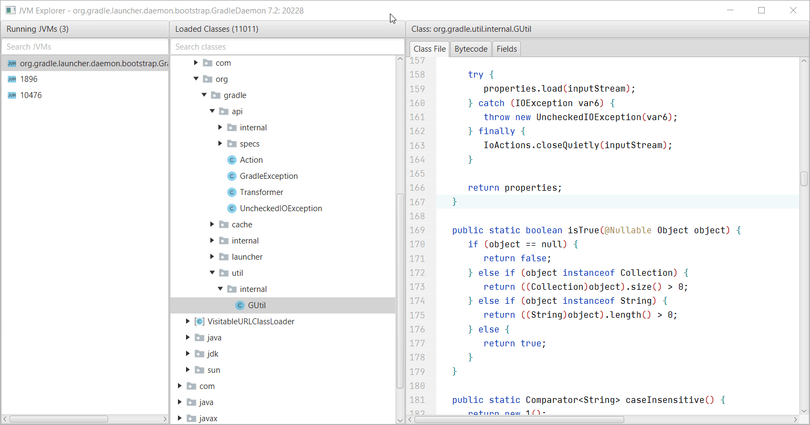Click the folder icon of the jdk package
The height and width of the screenshot is (425, 810).
click(x=200, y=354)
